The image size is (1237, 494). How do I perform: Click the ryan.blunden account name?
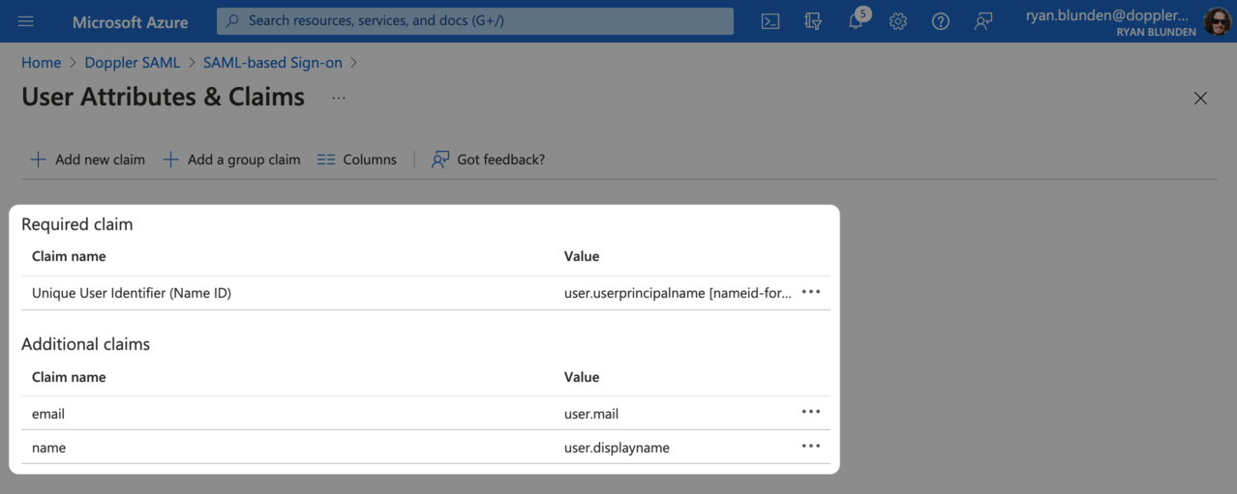(1107, 15)
